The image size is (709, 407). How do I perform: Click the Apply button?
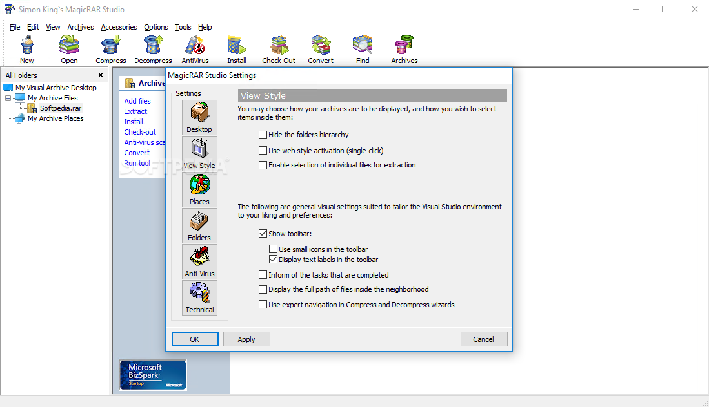246,339
